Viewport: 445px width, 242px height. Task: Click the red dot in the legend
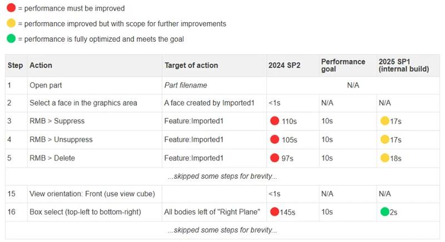(x=11, y=8)
